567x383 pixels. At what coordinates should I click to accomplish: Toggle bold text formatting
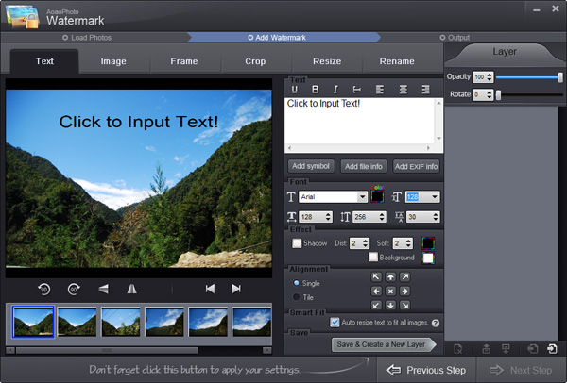[316, 90]
